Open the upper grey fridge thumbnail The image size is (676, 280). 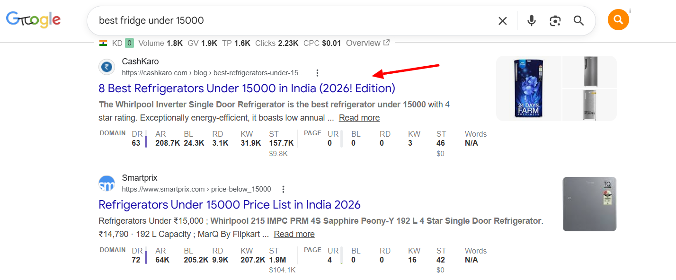click(589, 71)
